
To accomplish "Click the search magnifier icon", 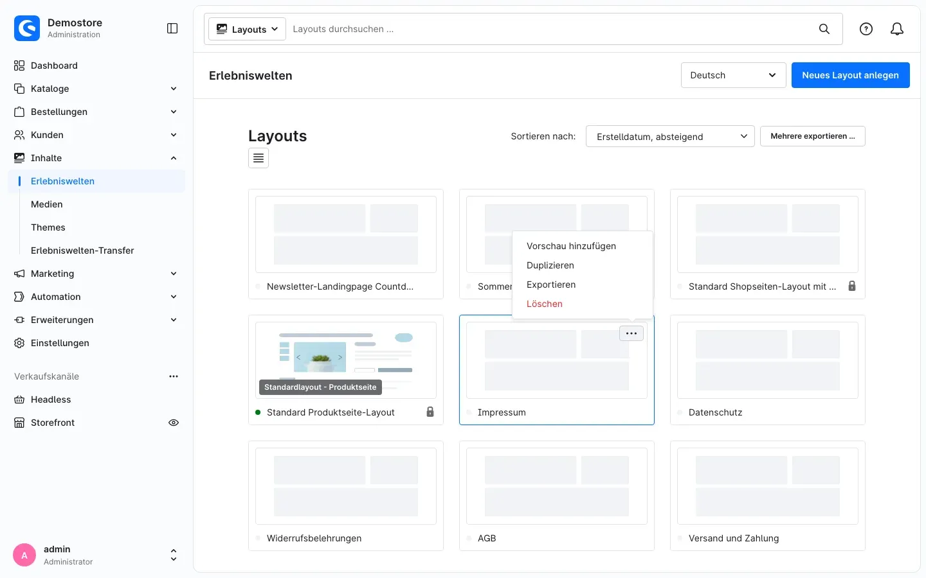I will [824, 29].
